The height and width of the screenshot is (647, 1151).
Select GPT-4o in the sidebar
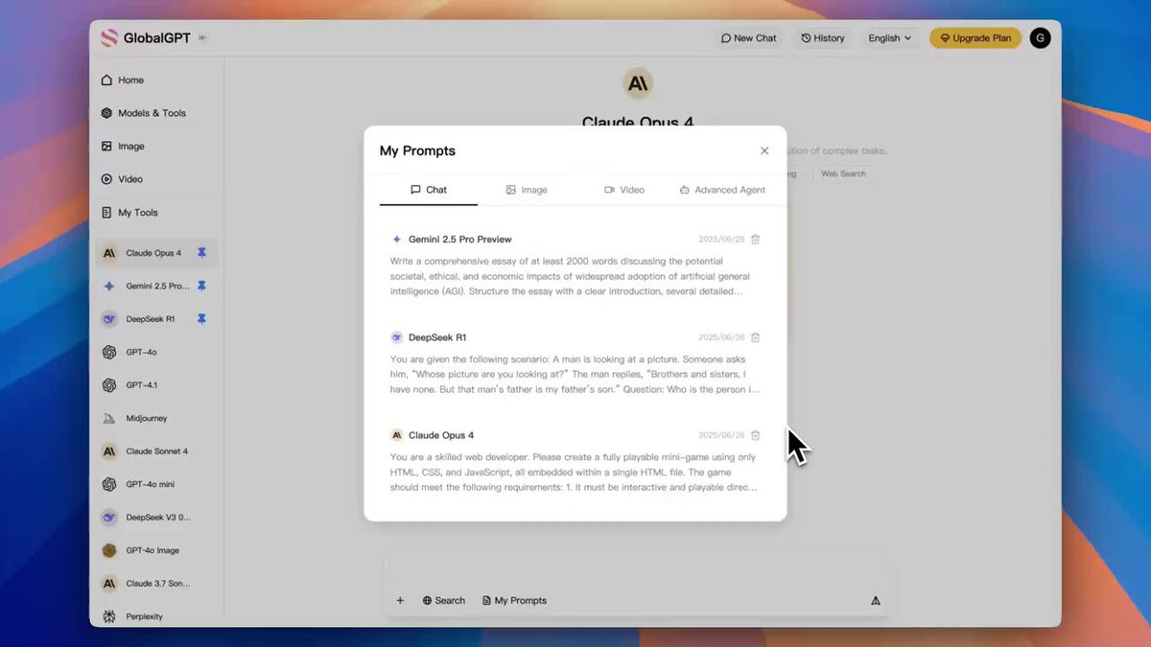[156, 352]
